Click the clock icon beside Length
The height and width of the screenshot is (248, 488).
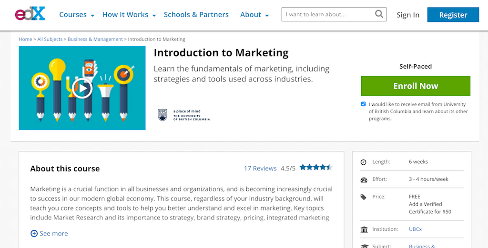(x=364, y=162)
